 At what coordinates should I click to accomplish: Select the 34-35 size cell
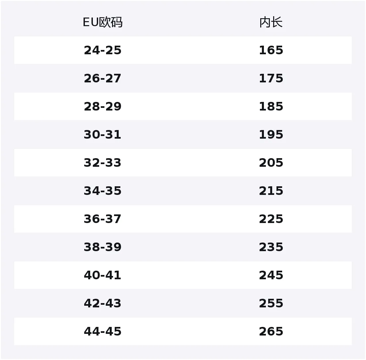(103, 191)
